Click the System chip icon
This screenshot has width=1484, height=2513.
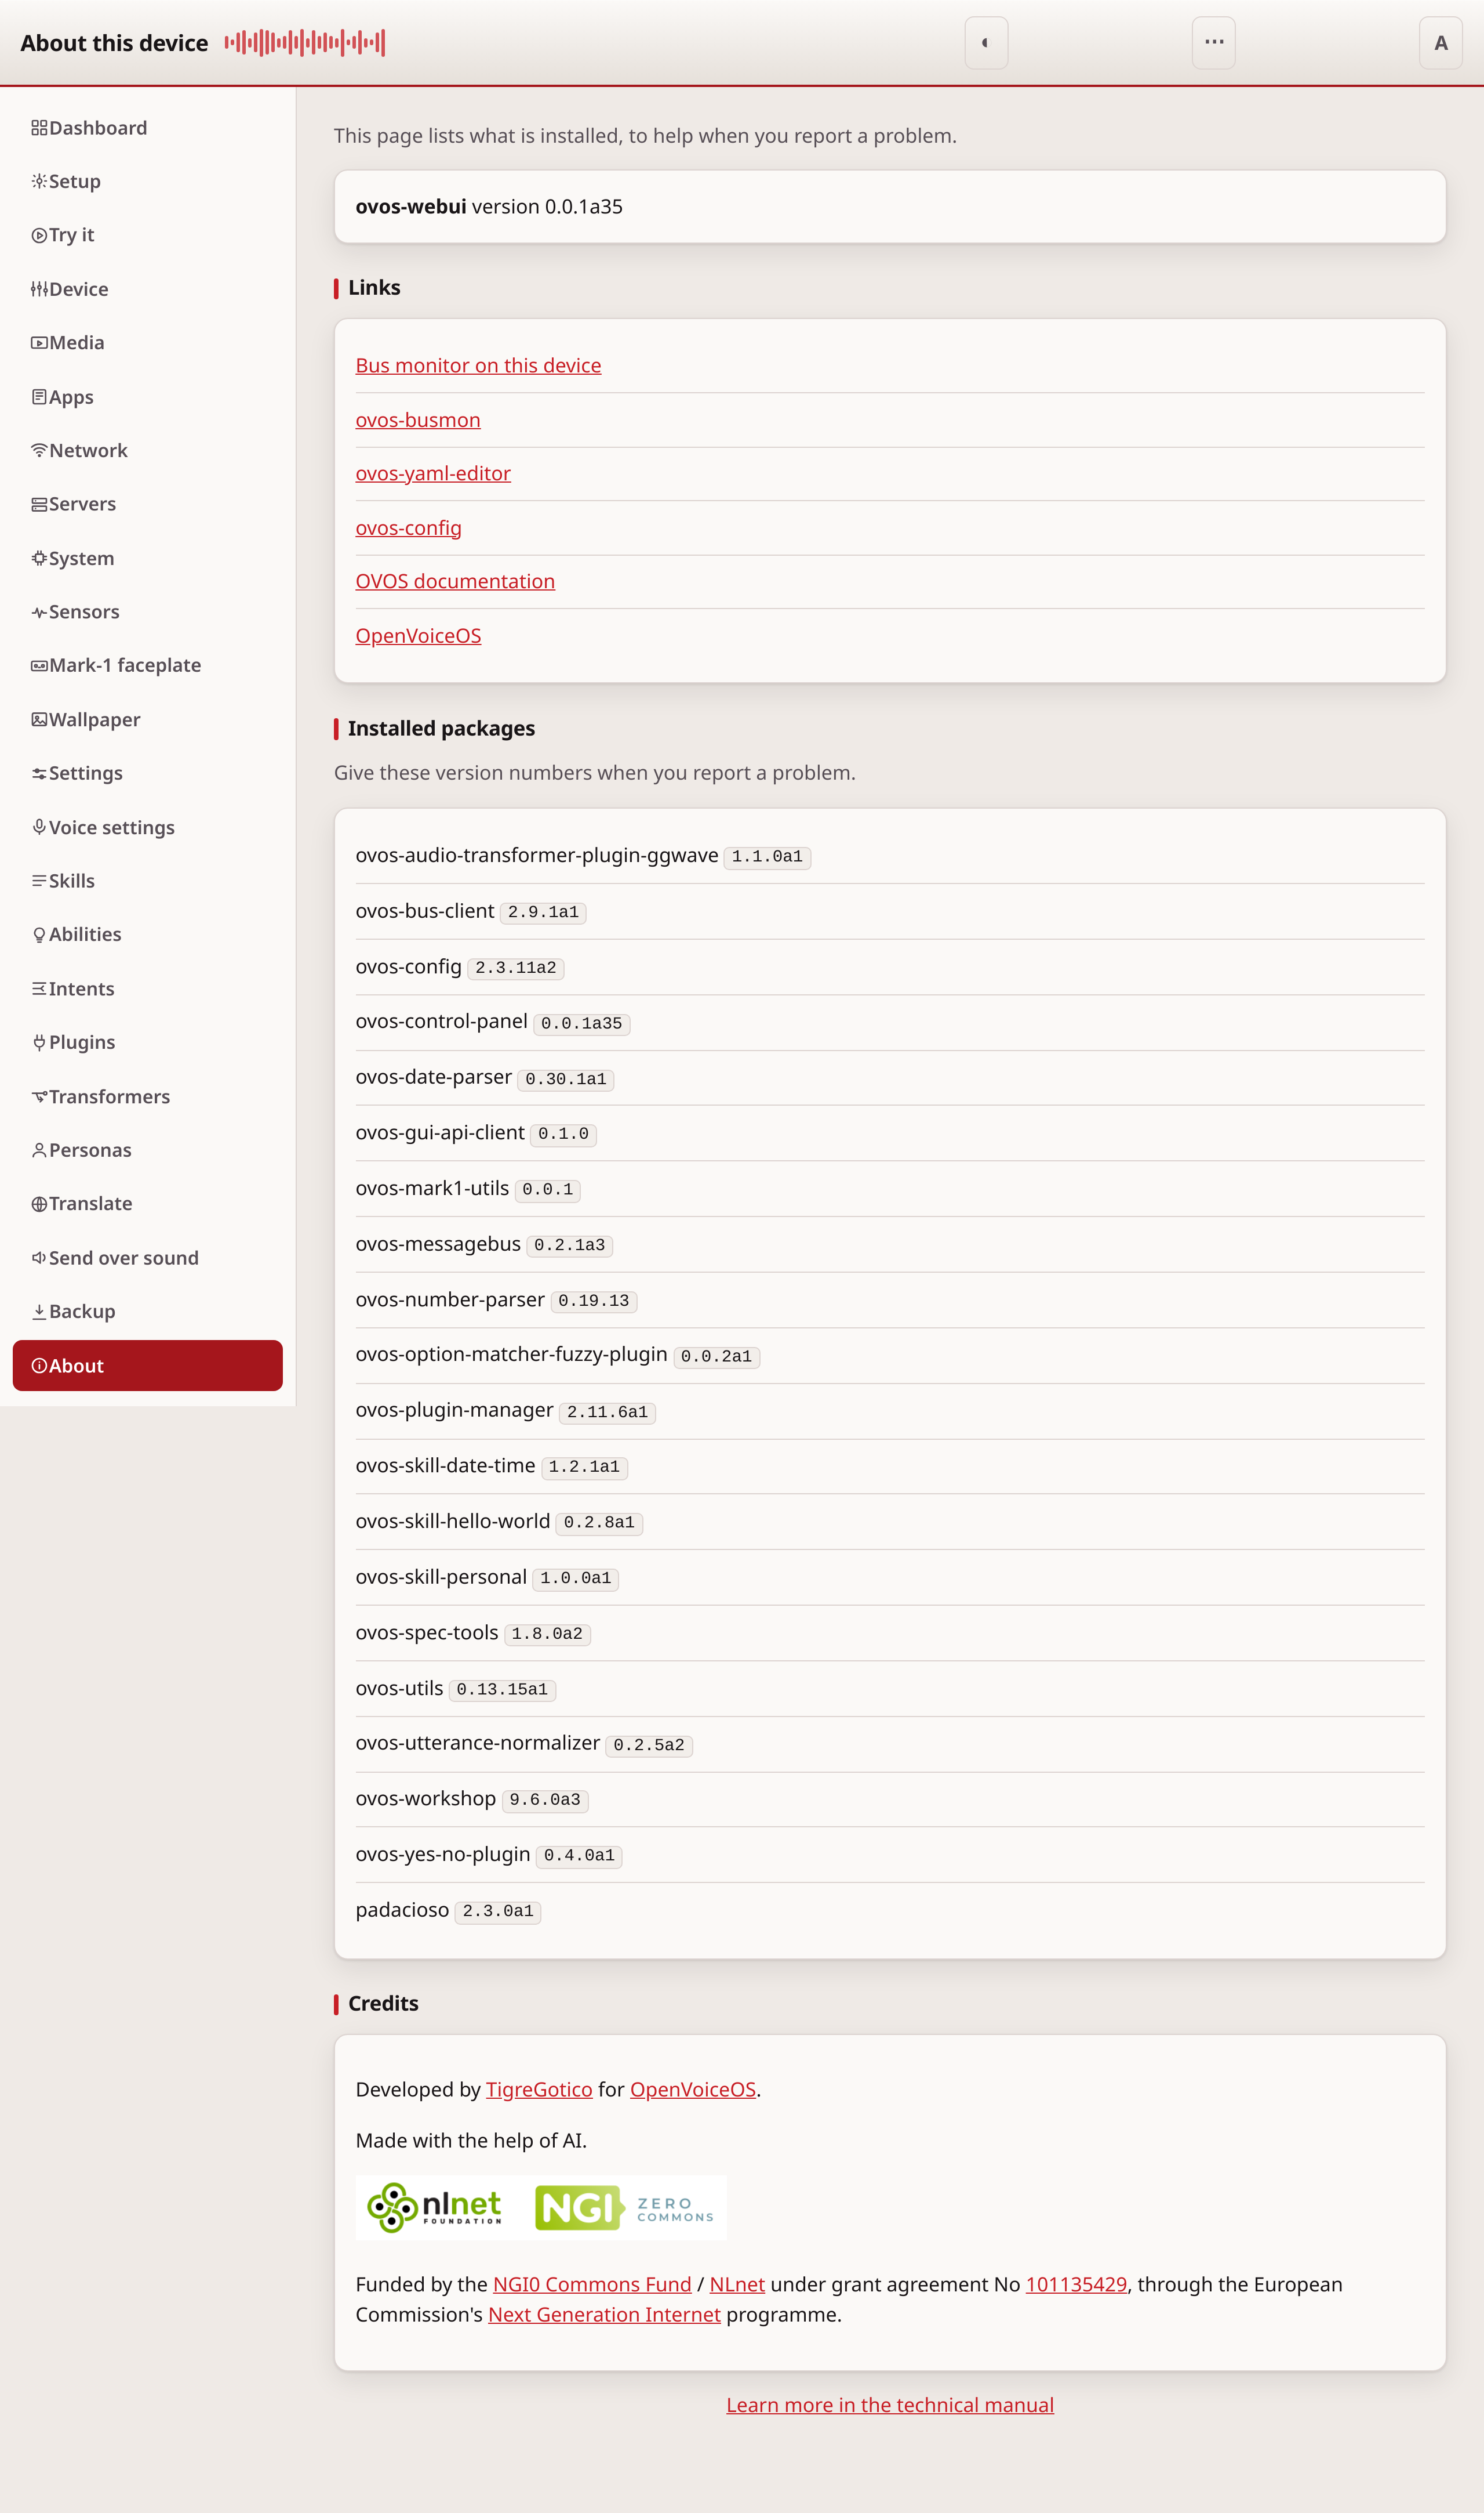point(39,558)
